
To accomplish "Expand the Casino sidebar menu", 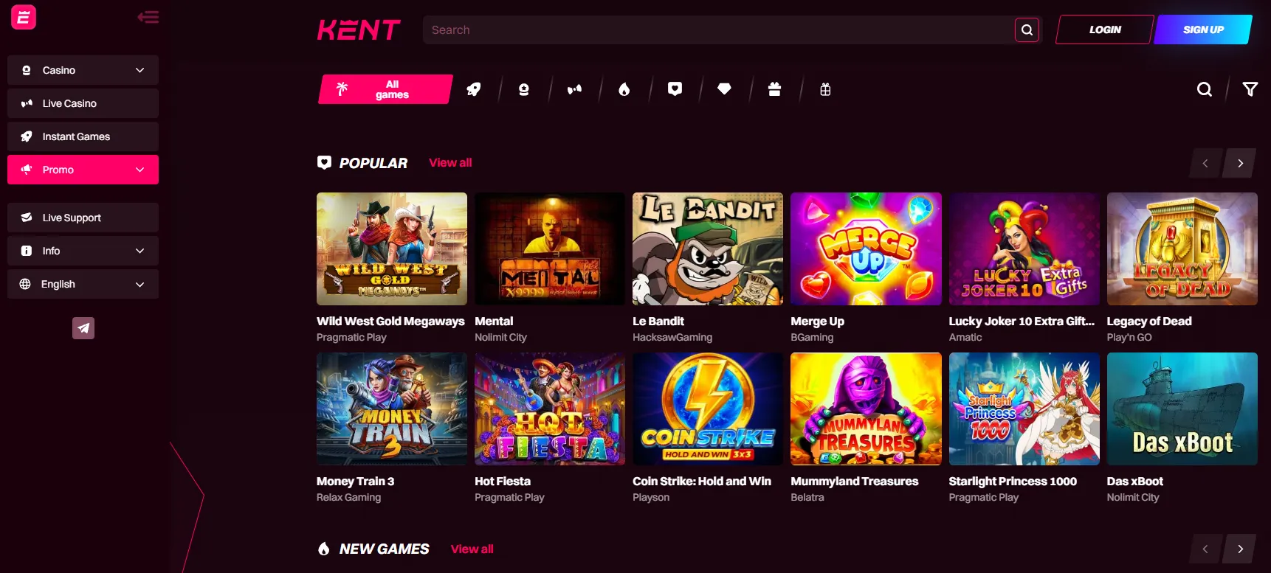I will click(83, 70).
